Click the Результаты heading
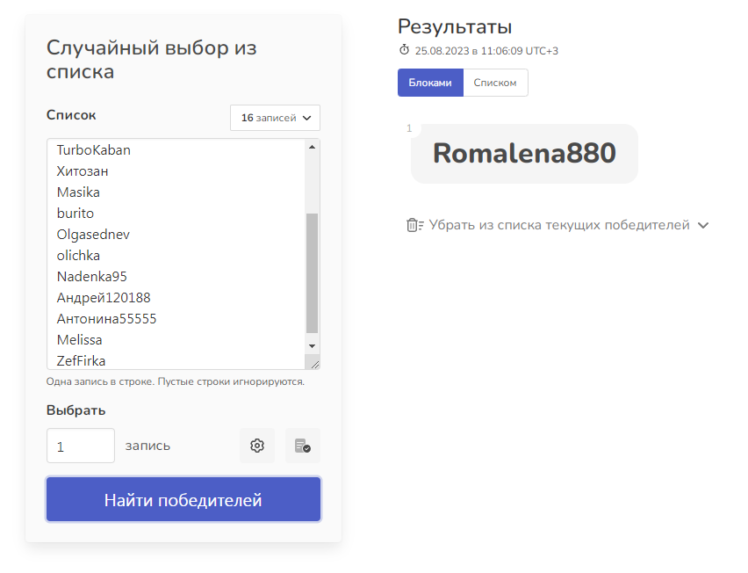The height and width of the screenshot is (573, 748). pos(455,26)
